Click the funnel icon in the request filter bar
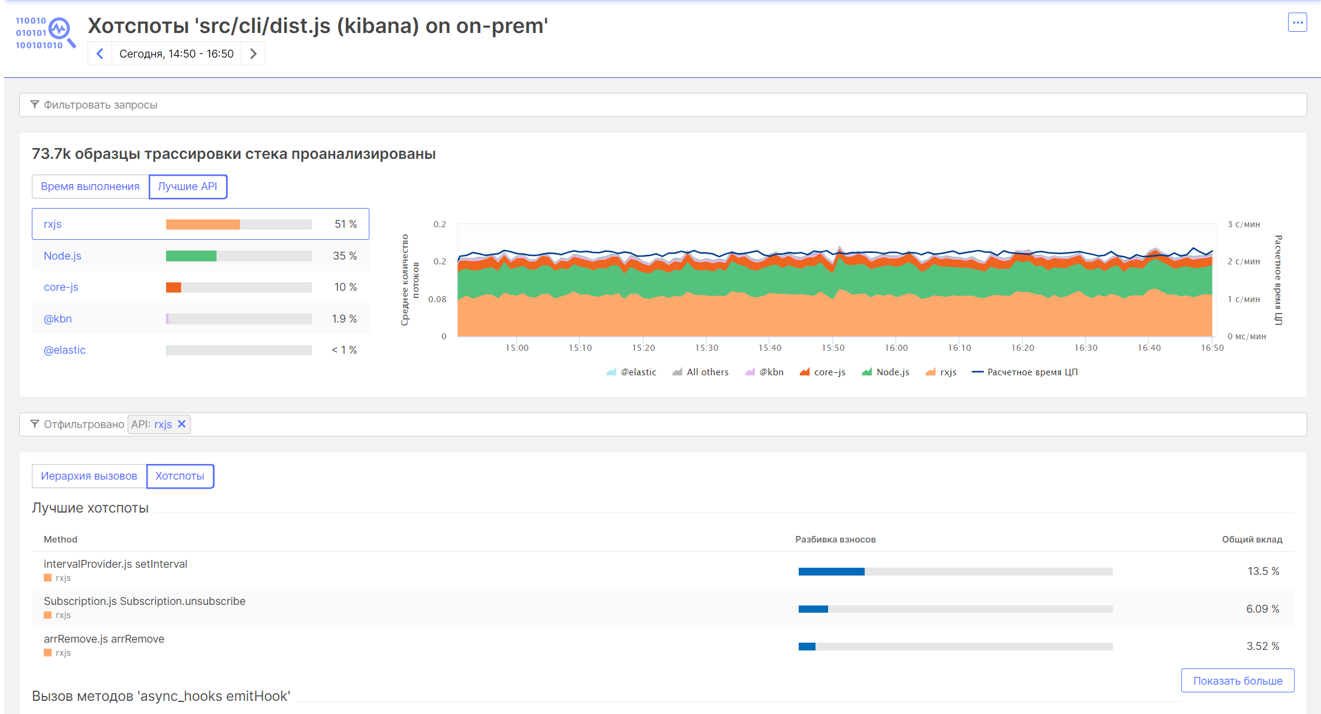The width and height of the screenshot is (1321, 714). coord(35,105)
